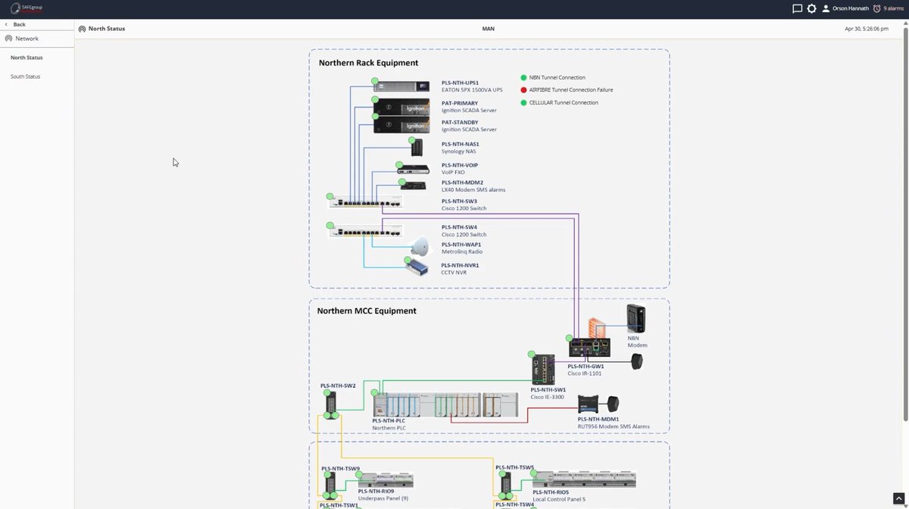Click the Orson Hannath user profile

845,8
